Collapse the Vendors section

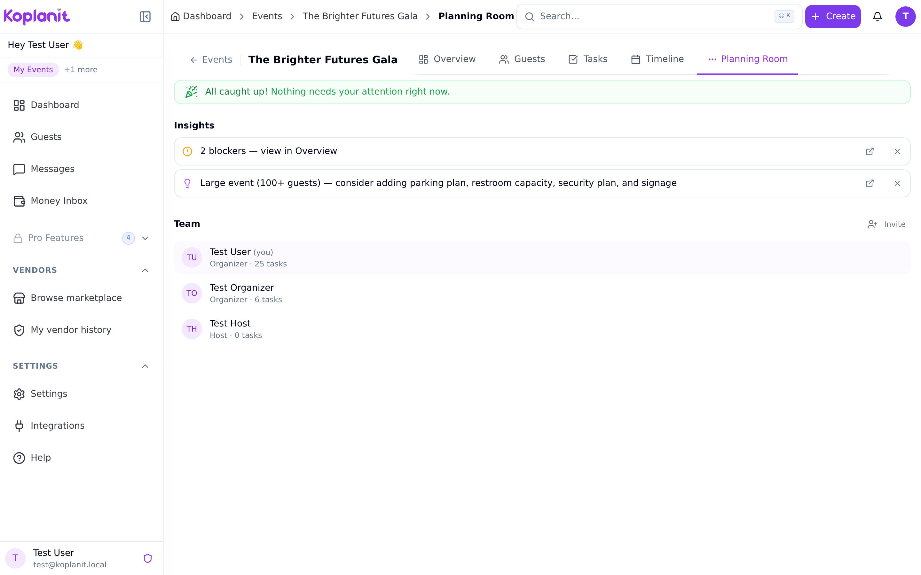coord(145,270)
